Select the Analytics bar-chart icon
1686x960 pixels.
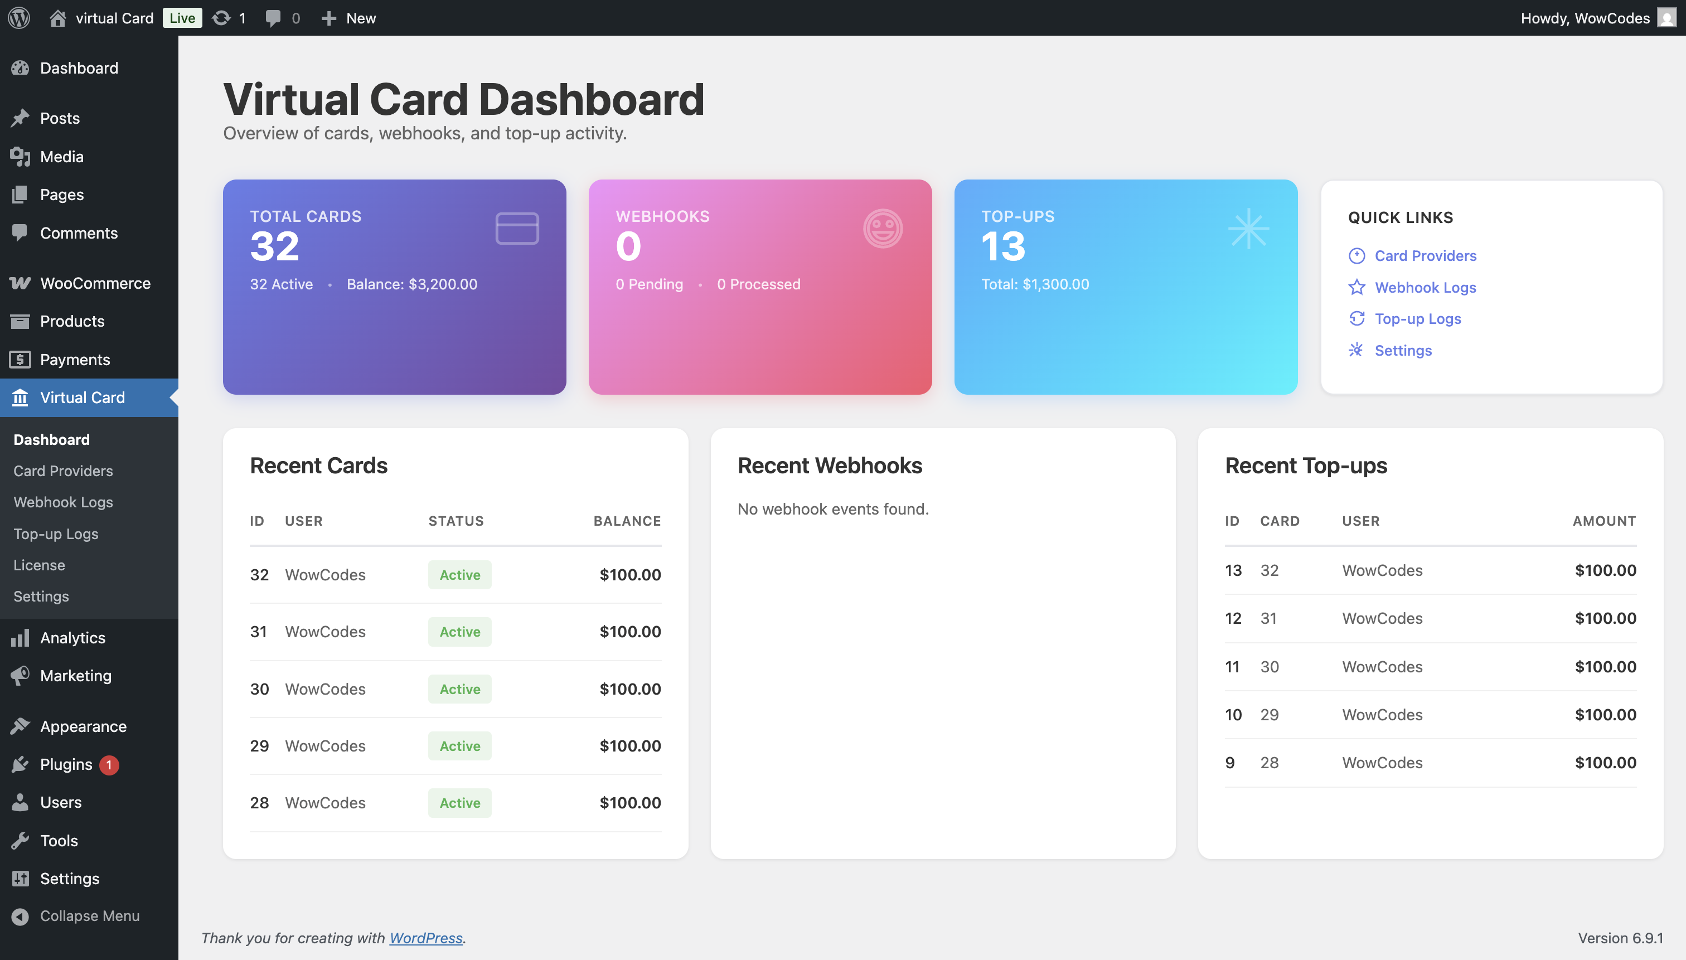pyautogui.click(x=20, y=638)
